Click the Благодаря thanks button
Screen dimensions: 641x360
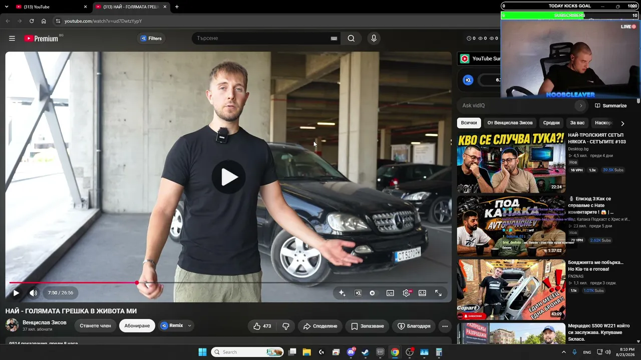click(414, 326)
